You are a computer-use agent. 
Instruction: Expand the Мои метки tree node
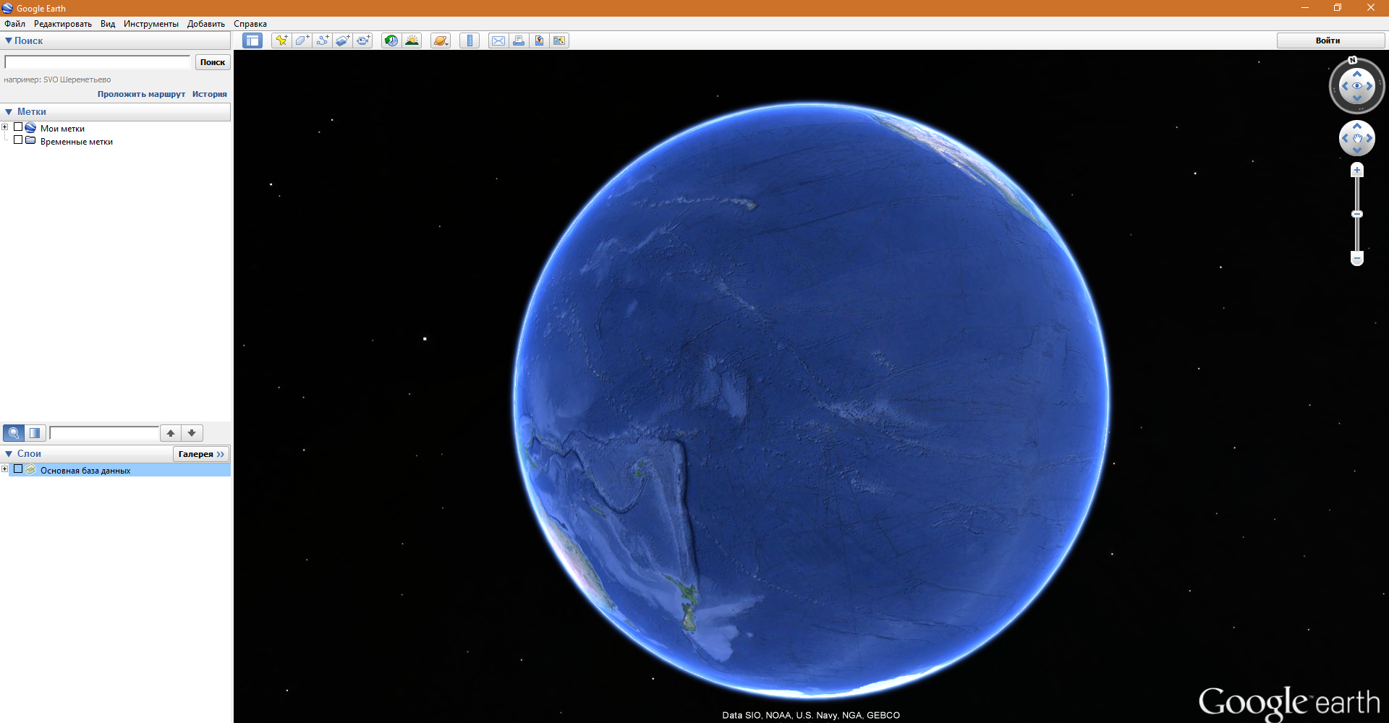click(5, 127)
